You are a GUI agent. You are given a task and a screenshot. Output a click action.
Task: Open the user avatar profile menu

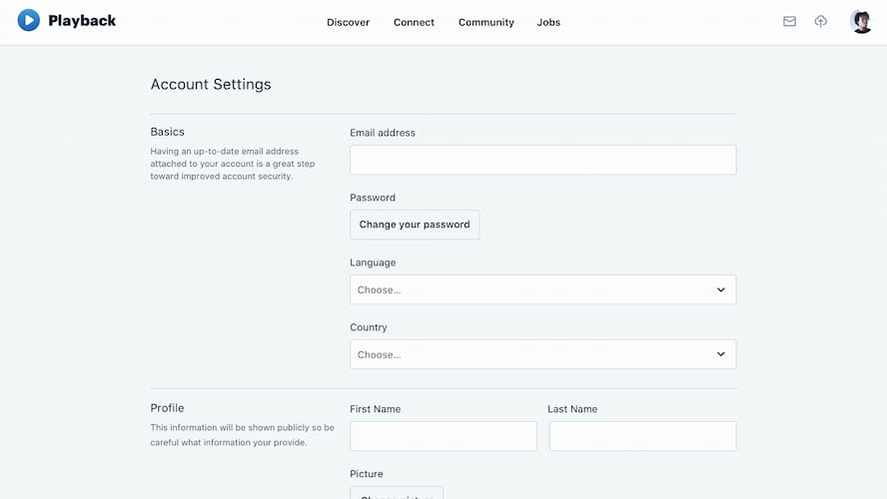(x=861, y=21)
